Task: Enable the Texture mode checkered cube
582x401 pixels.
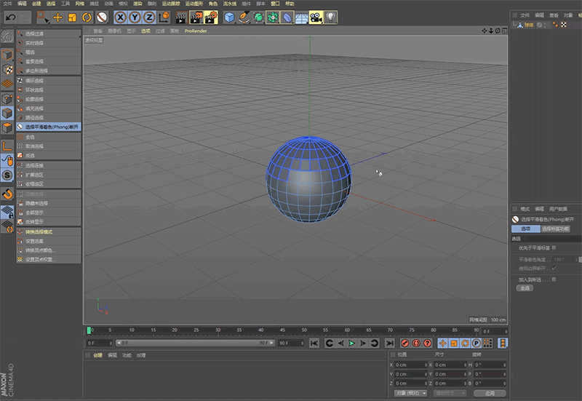Action: (x=7, y=69)
